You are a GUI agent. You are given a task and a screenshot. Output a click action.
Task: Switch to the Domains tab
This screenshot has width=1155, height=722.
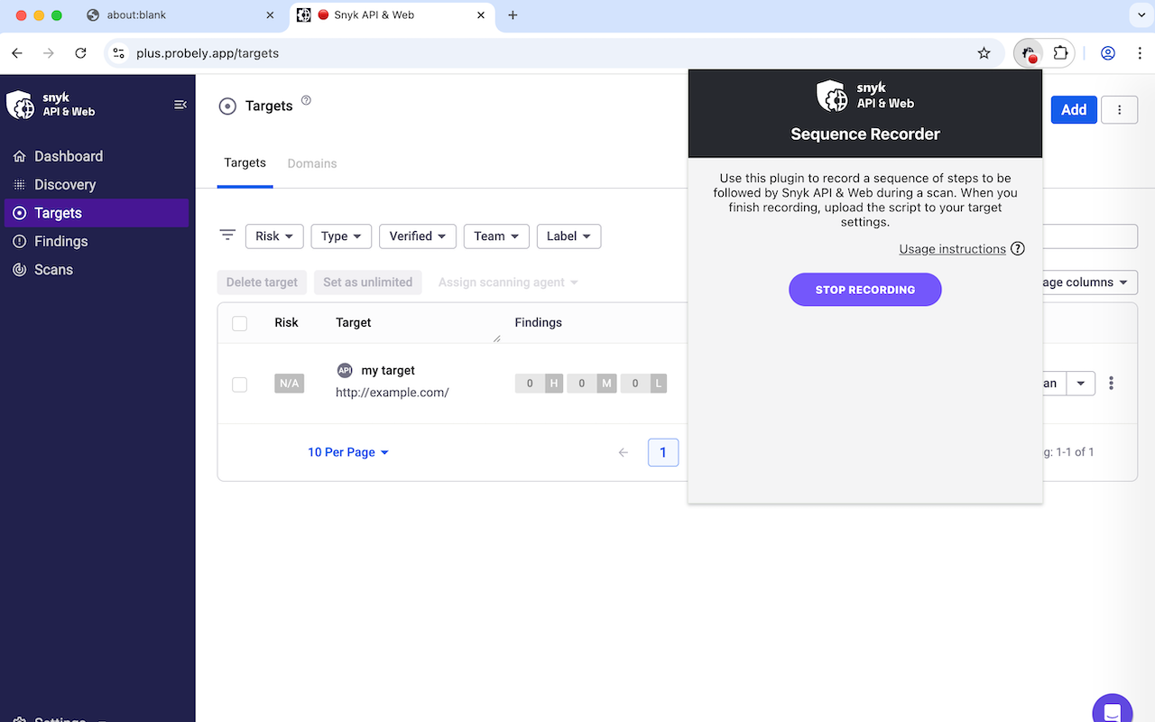[312, 163]
